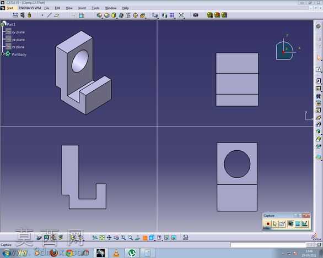The image size is (323, 258).
Task: Click the Rotate view icon
Action: coord(116,238)
